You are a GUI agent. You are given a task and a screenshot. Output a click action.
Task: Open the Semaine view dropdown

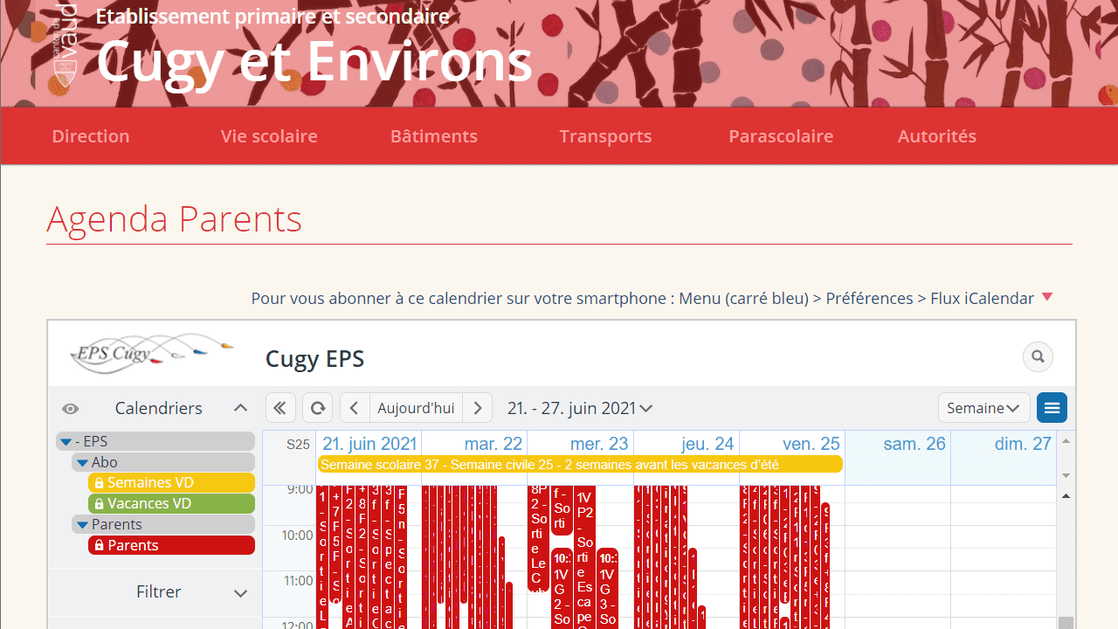pos(983,408)
